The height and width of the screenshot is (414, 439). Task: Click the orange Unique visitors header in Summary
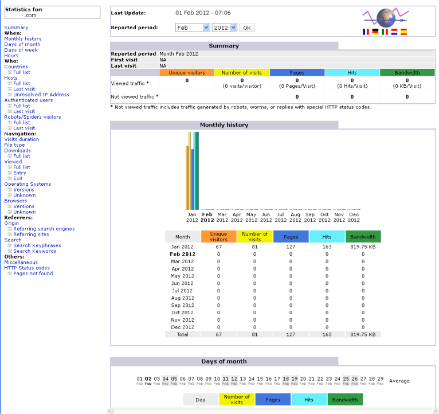point(187,73)
